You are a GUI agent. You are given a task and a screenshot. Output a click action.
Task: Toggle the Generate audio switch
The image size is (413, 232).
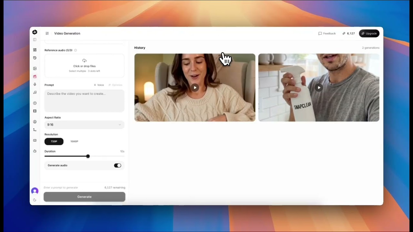[x=117, y=166]
